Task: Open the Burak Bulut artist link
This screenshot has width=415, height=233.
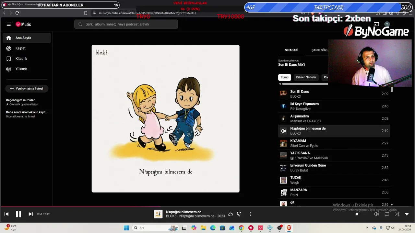Action: click(x=299, y=171)
